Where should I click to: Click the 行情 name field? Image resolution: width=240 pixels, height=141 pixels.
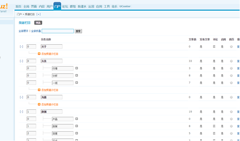(63, 68)
